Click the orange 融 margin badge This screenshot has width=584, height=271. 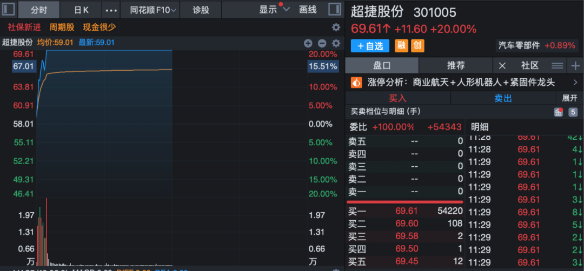pyautogui.click(x=401, y=46)
